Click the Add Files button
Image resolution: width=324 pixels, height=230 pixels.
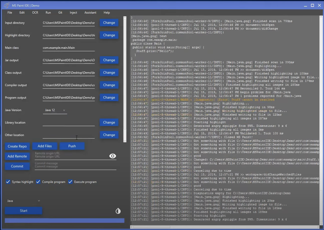pos(45,146)
